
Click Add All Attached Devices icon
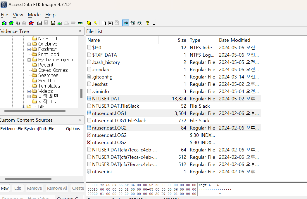[x=11, y=23]
